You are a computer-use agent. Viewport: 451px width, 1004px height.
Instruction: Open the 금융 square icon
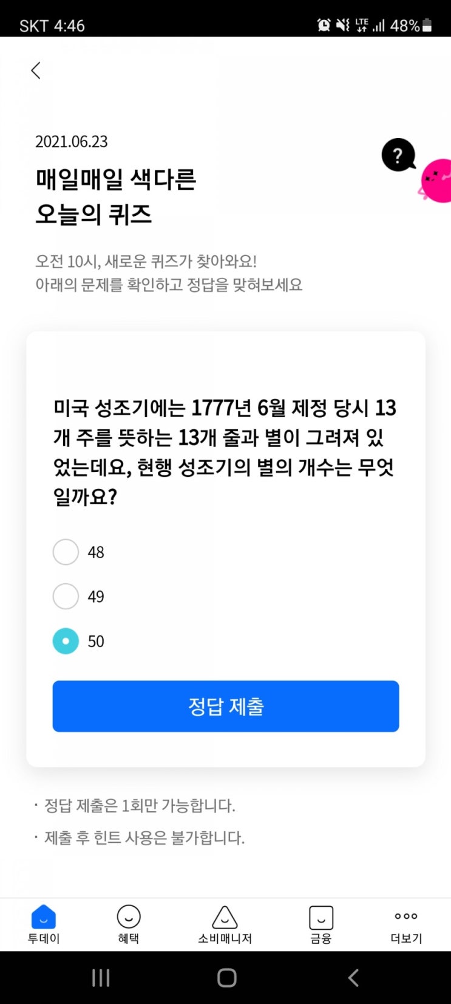click(x=321, y=918)
